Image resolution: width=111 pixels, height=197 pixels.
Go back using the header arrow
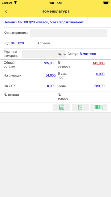pyautogui.click(x=6, y=11)
